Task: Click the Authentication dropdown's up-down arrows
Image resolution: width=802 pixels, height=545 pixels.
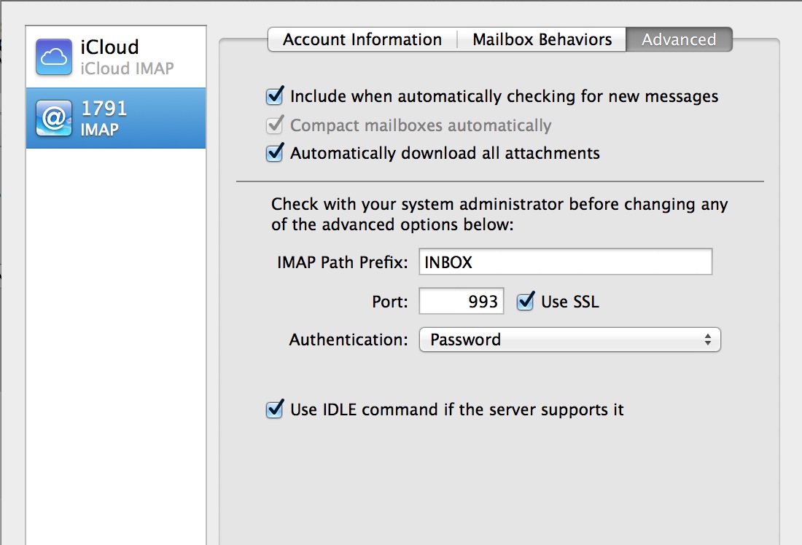Action: (707, 340)
